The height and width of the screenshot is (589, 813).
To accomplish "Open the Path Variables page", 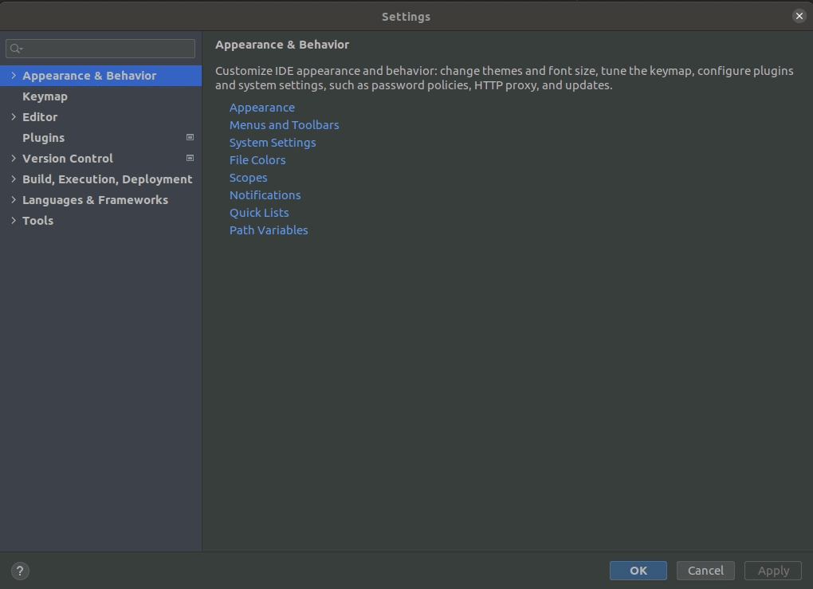I will (x=269, y=230).
